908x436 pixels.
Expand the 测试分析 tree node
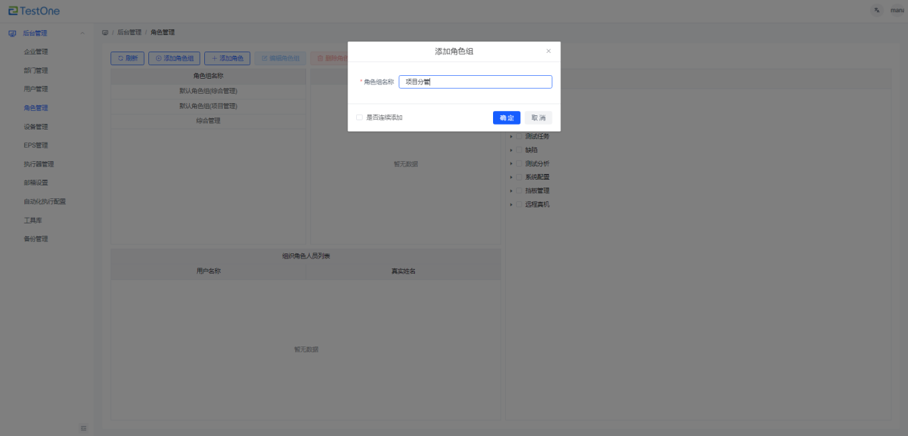(x=511, y=164)
